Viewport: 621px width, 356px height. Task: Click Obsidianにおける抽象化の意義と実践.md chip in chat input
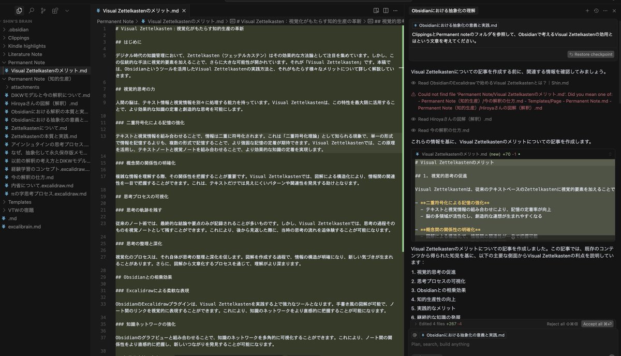coord(463,335)
